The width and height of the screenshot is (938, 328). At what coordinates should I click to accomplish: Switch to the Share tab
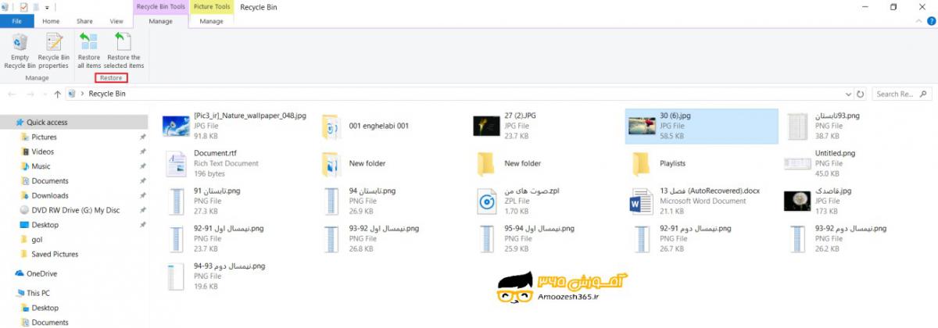tap(84, 21)
